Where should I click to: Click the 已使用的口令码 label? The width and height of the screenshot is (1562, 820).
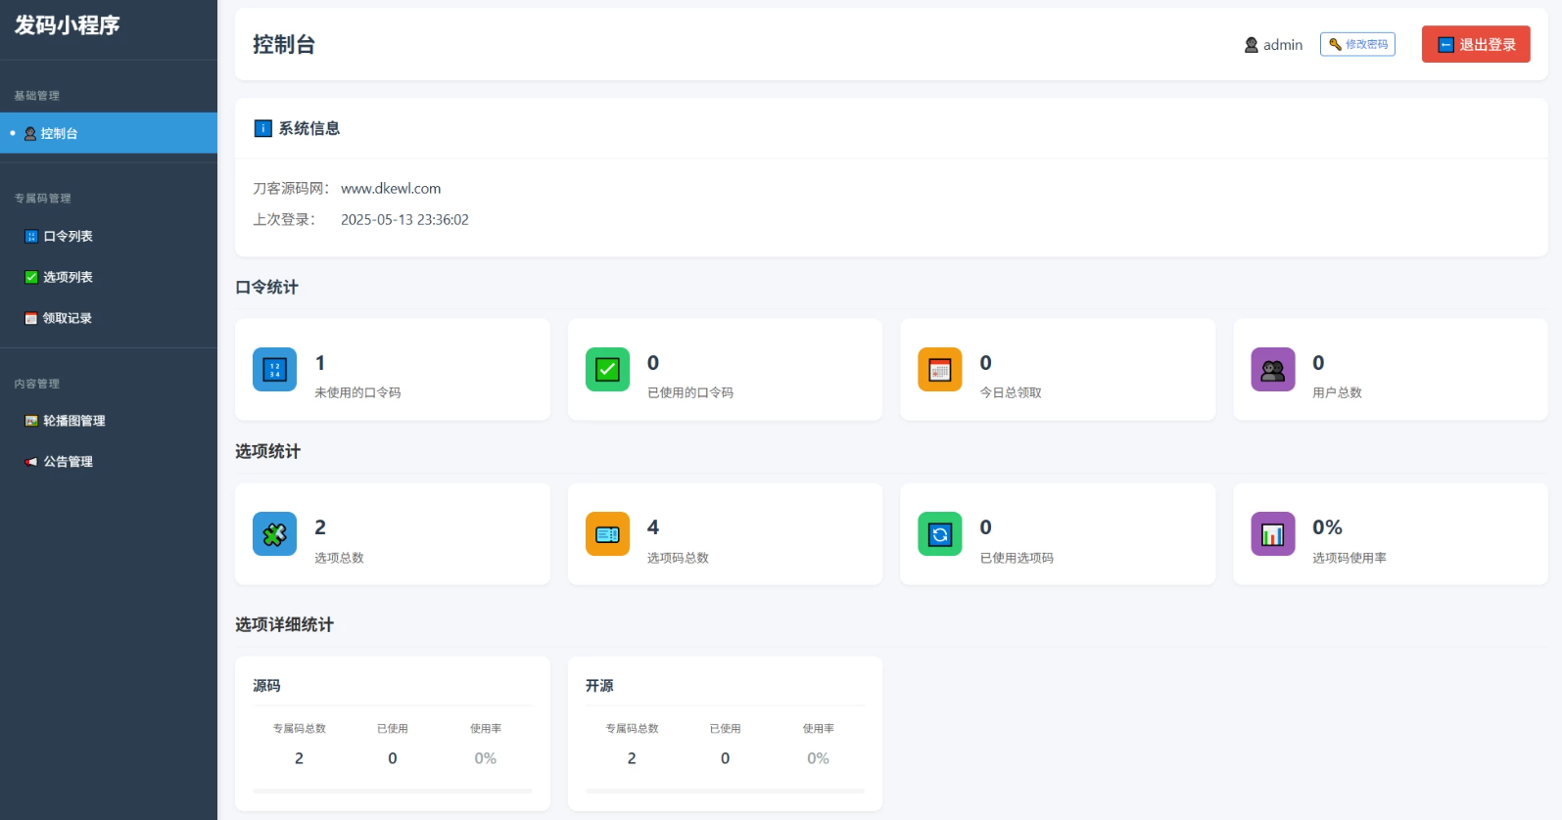pos(690,392)
